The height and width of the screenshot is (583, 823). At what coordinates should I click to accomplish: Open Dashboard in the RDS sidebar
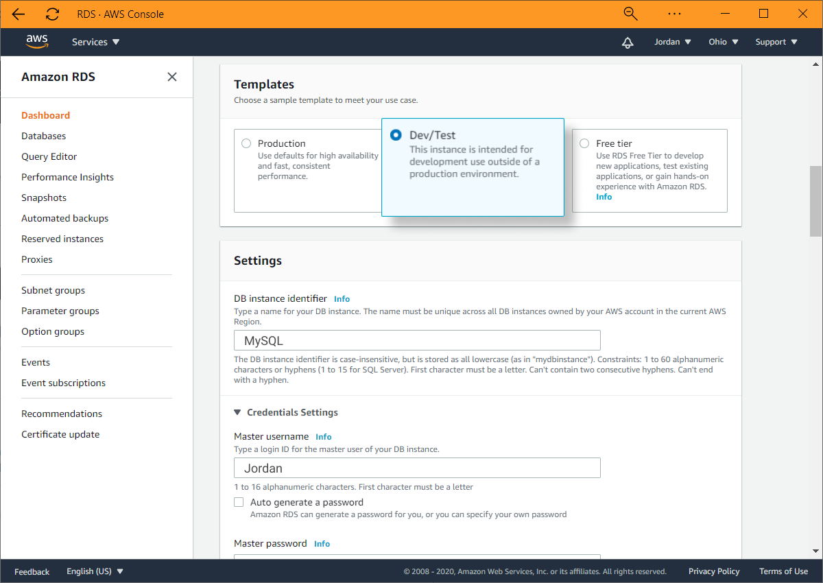point(46,115)
